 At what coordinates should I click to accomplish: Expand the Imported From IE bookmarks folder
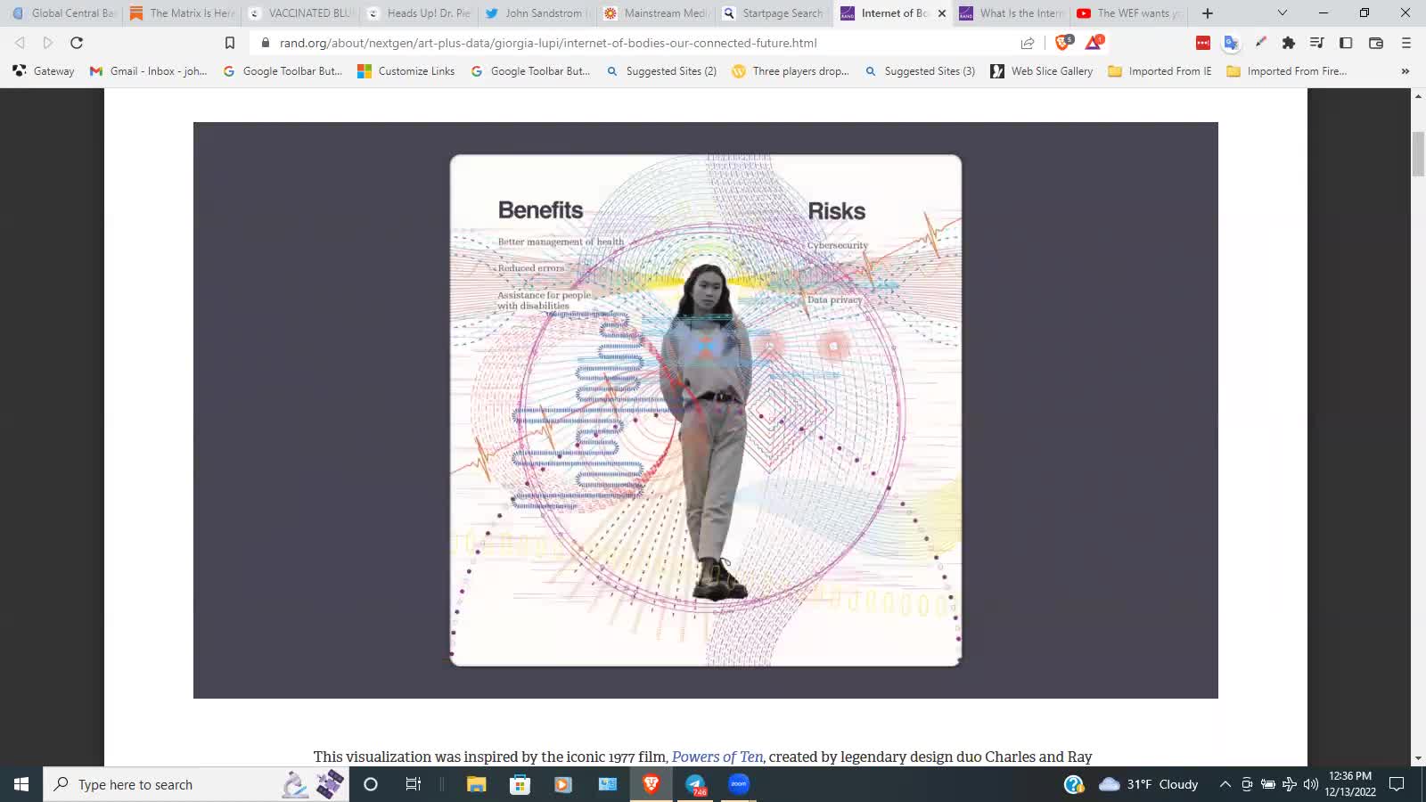[1160, 71]
